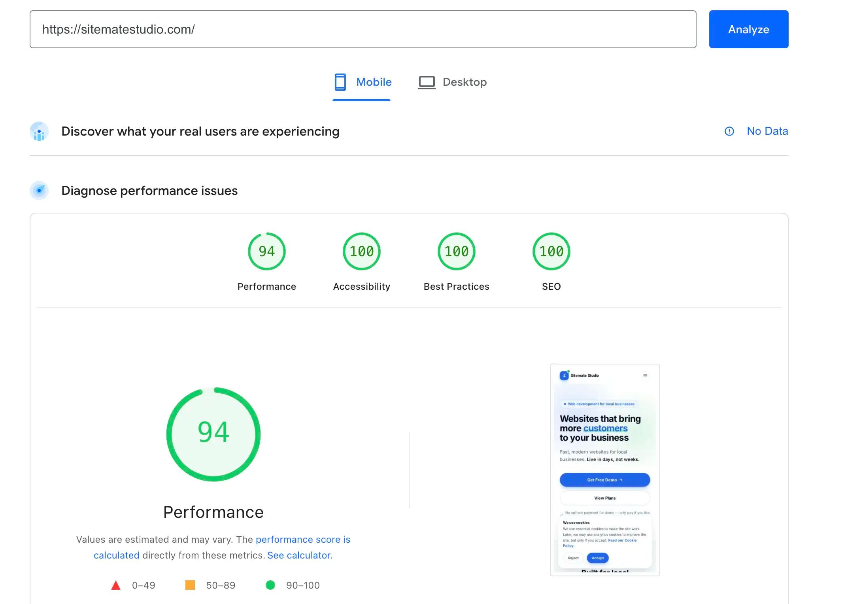Click the info icon beside No Data
Screen dimensions: 861x604
729,131
